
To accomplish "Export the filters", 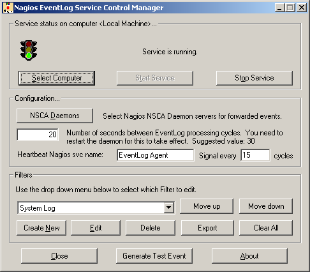I will click(x=207, y=228).
